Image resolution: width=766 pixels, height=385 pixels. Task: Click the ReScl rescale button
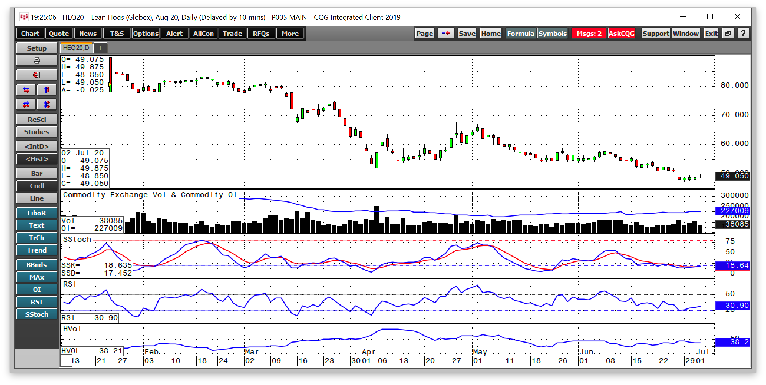[37, 120]
